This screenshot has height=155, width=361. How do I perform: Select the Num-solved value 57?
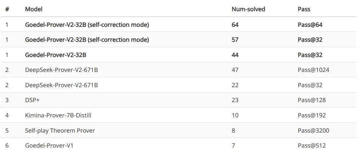[235, 40]
